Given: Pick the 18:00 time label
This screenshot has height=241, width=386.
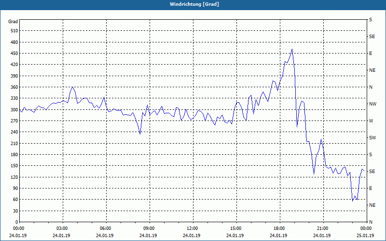Looking at the screenshot, I should pyautogui.click(x=280, y=228).
